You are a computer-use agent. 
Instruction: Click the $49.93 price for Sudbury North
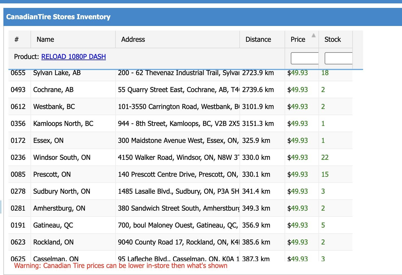(298, 191)
